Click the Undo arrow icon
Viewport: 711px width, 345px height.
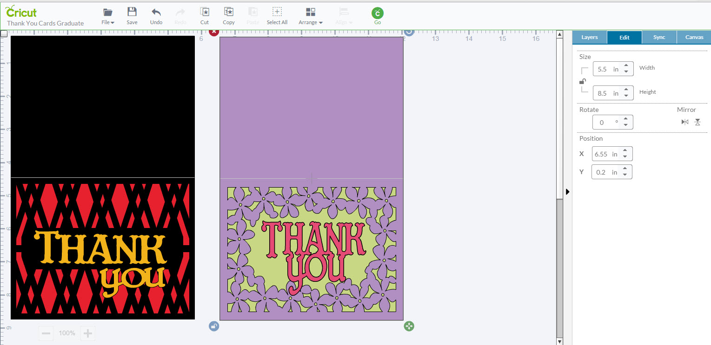(156, 13)
